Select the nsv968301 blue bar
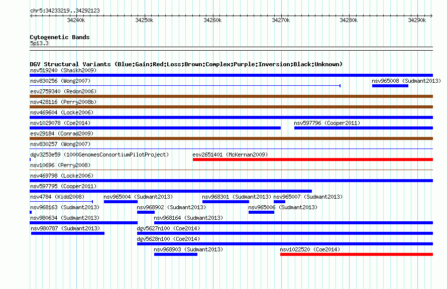 (226, 202)
